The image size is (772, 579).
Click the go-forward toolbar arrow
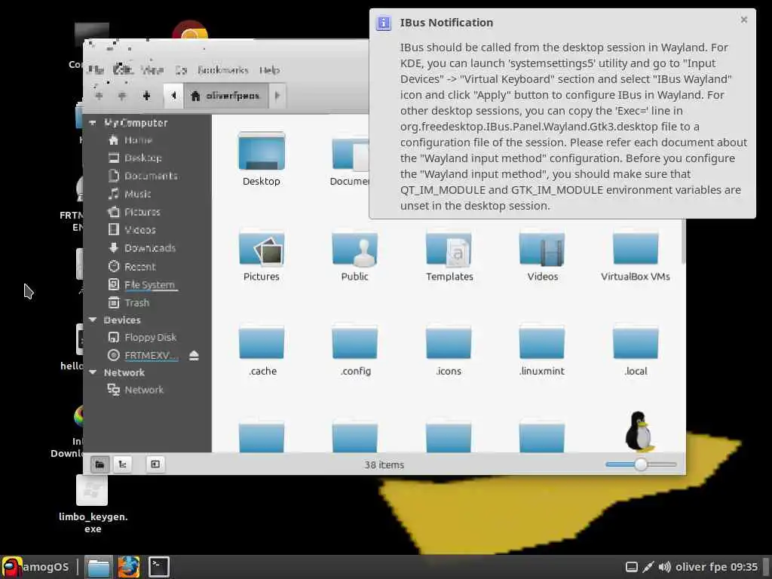click(x=122, y=96)
